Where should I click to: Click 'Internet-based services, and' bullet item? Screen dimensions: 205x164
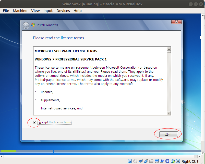pos(62,108)
